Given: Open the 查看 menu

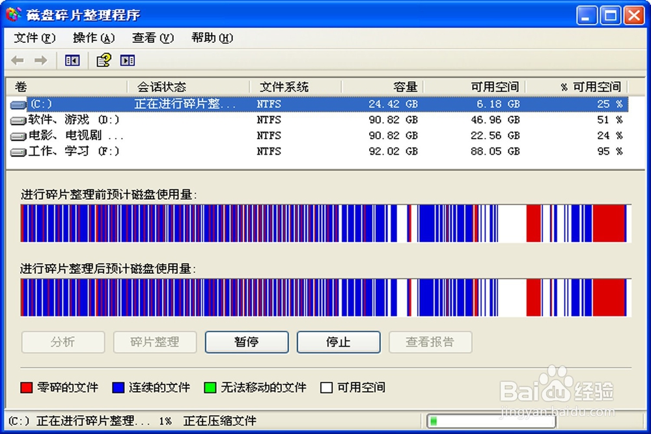Looking at the screenshot, I should coord(152,38).
